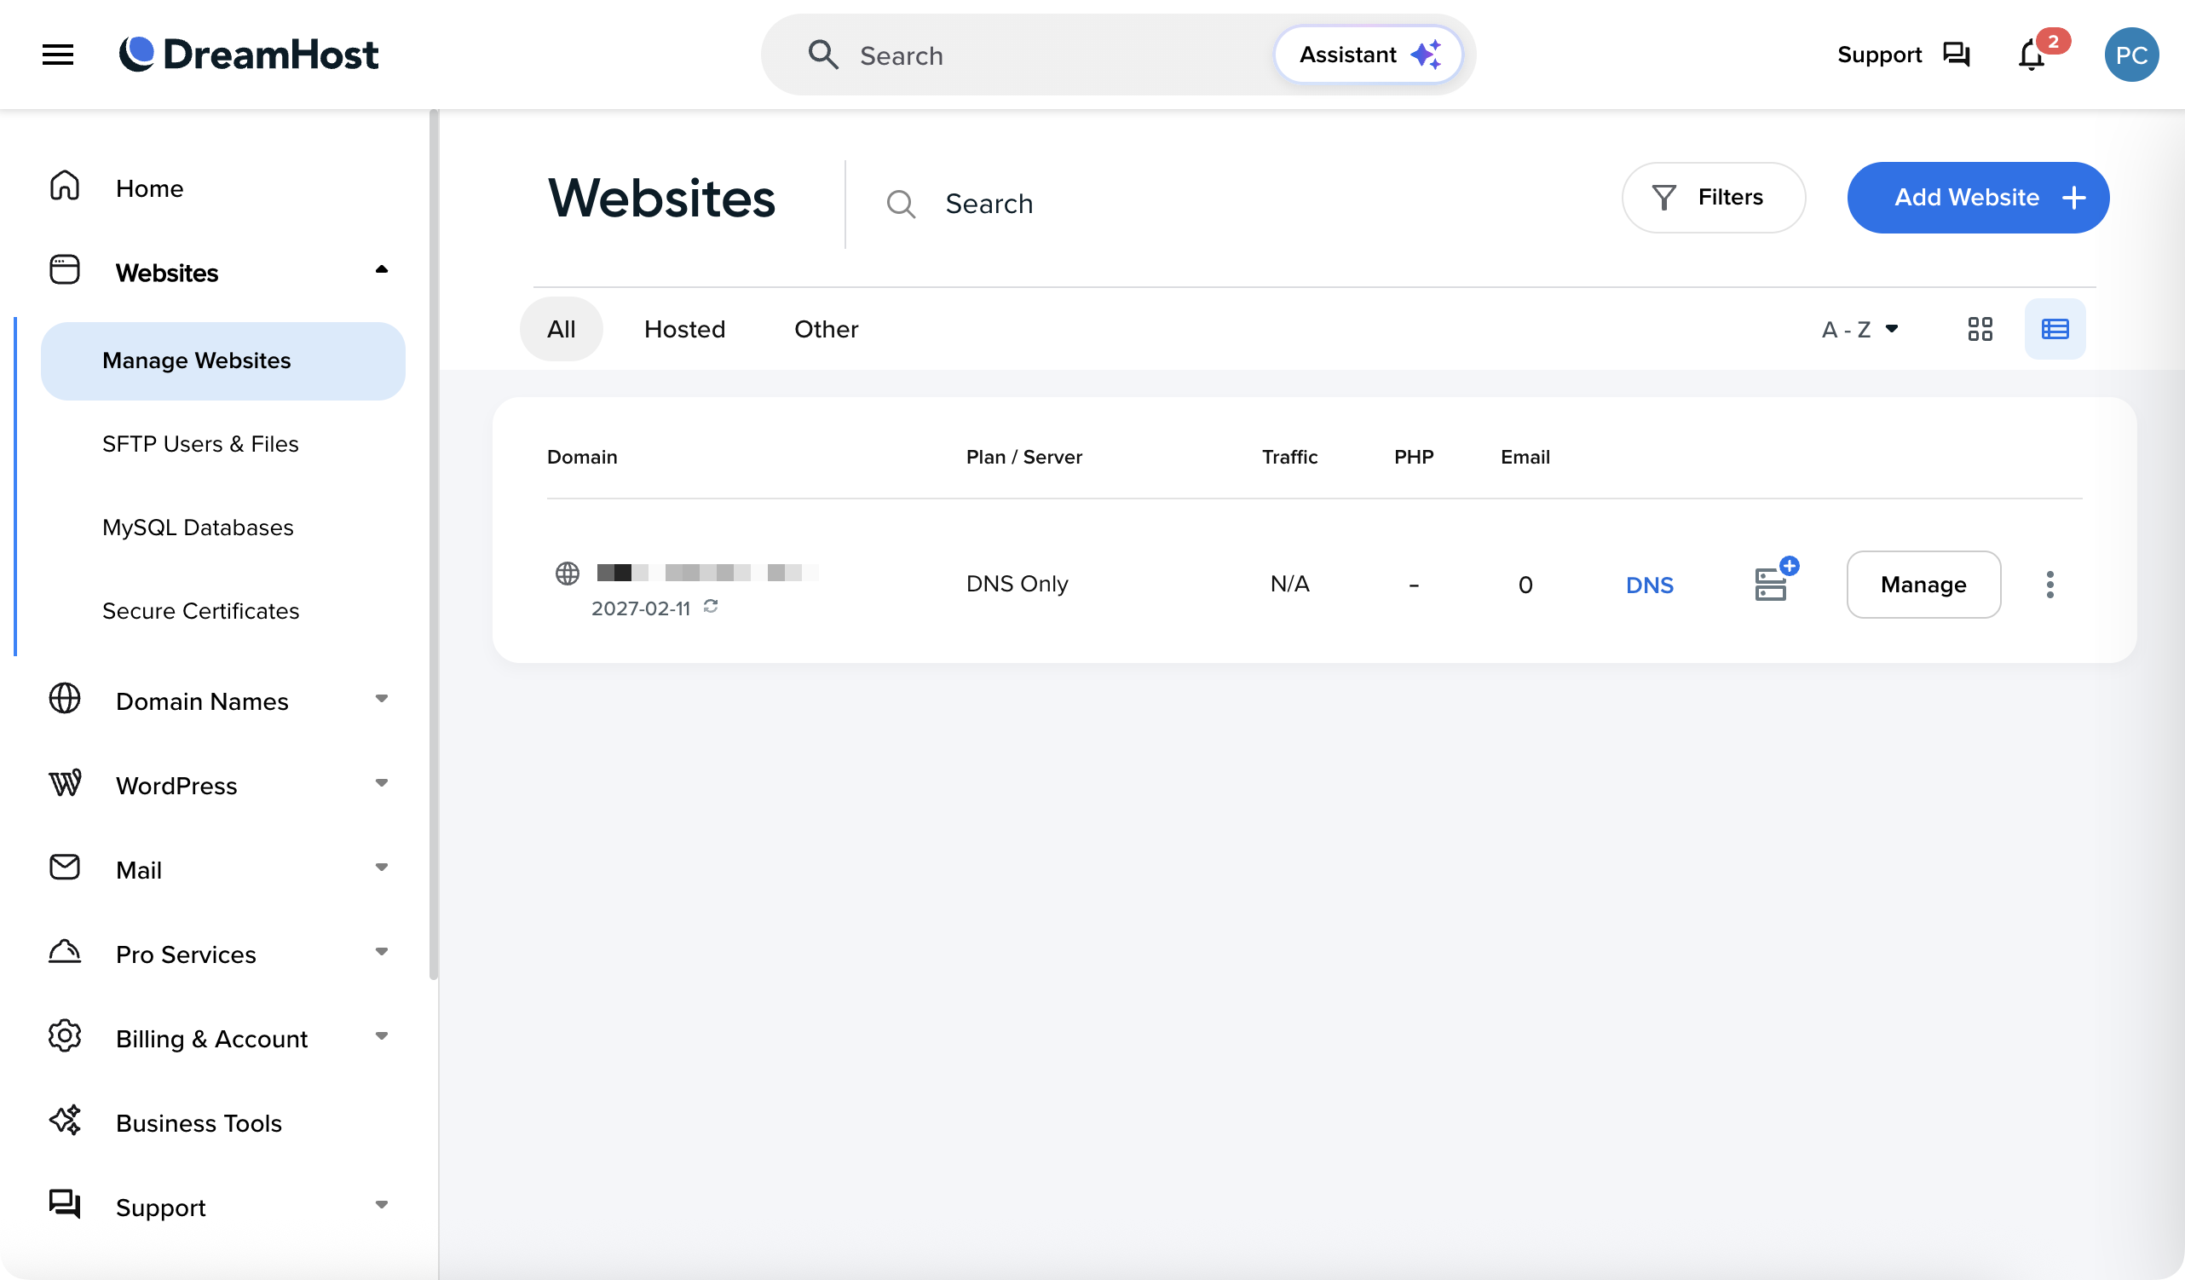Open the hamburger menu icon

click(58, 55)
